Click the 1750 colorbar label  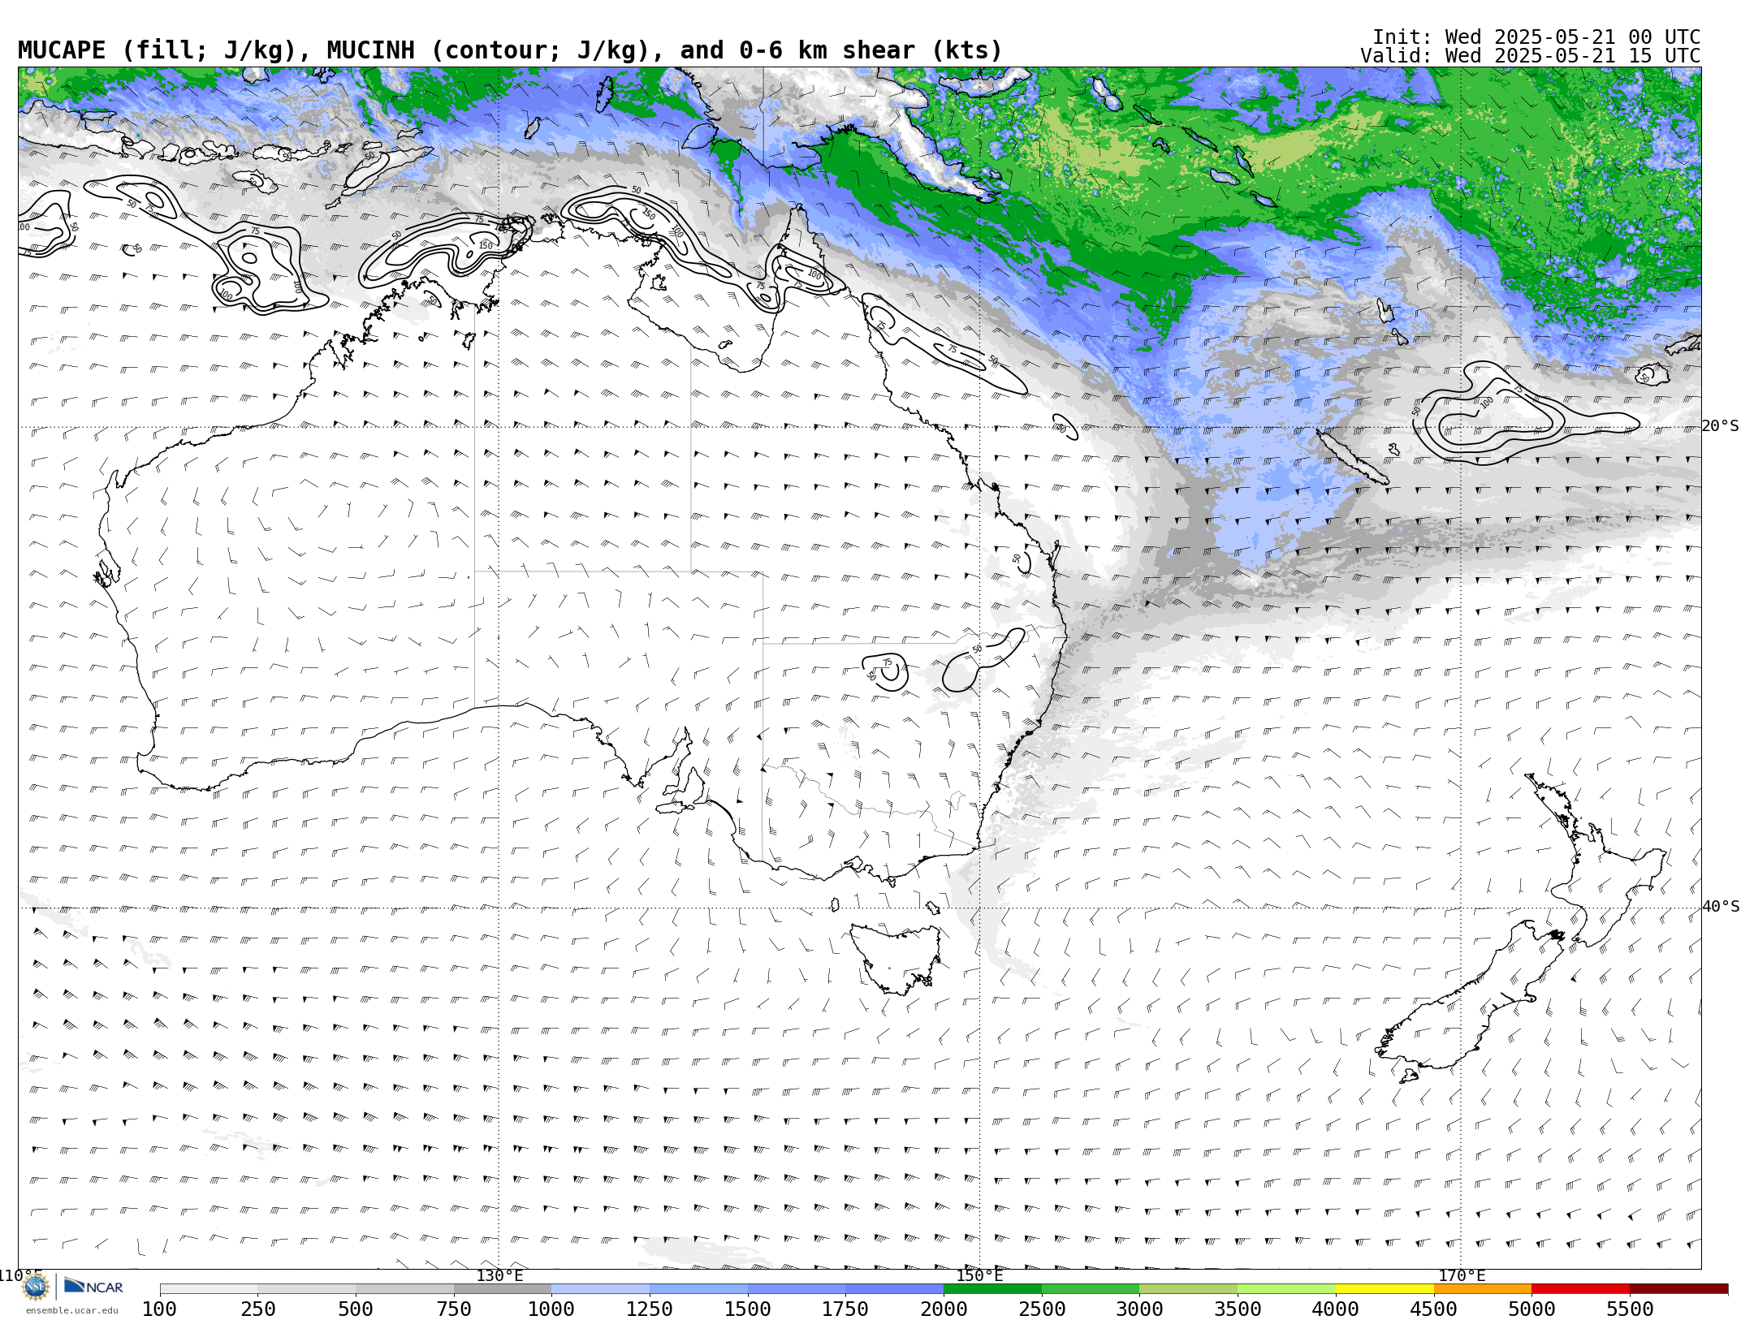pos(845,1309)
